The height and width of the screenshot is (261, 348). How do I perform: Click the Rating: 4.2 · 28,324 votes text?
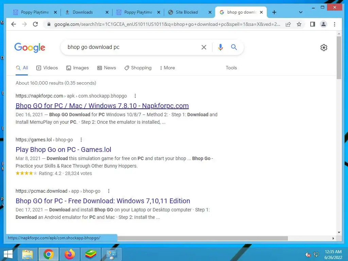pyautogui.click(x=65, y=173)
